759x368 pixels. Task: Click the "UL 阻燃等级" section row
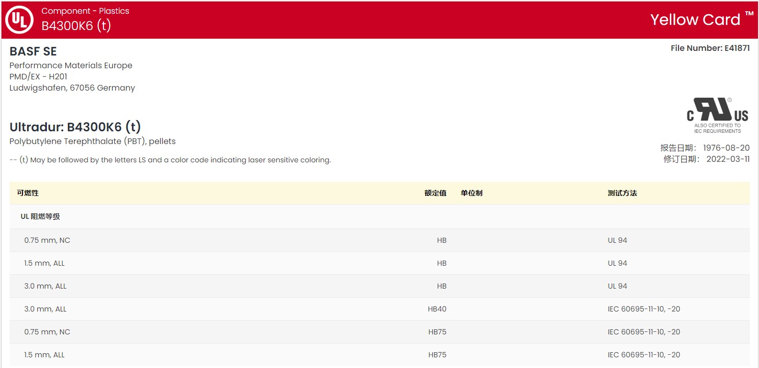click(x=379, y=216)
